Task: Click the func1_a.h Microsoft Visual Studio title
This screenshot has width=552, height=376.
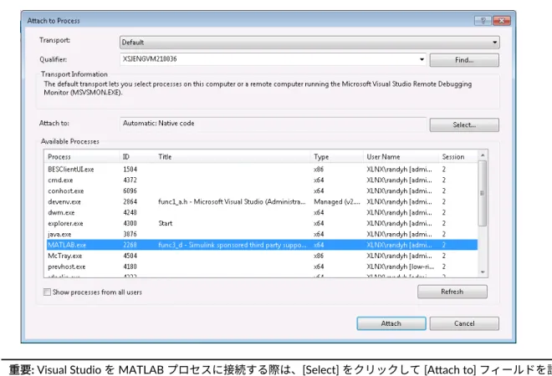Action: point(232,202)
